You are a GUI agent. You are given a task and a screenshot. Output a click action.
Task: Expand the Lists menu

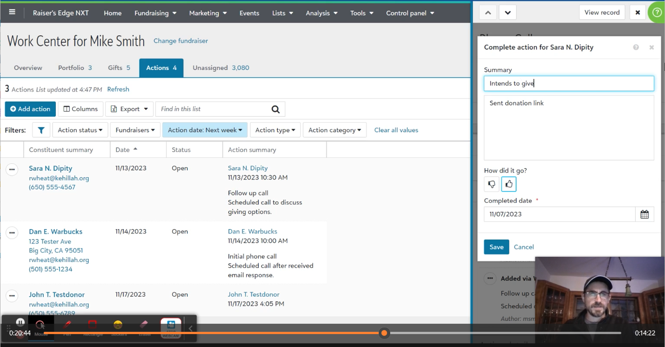click(283, 13)
